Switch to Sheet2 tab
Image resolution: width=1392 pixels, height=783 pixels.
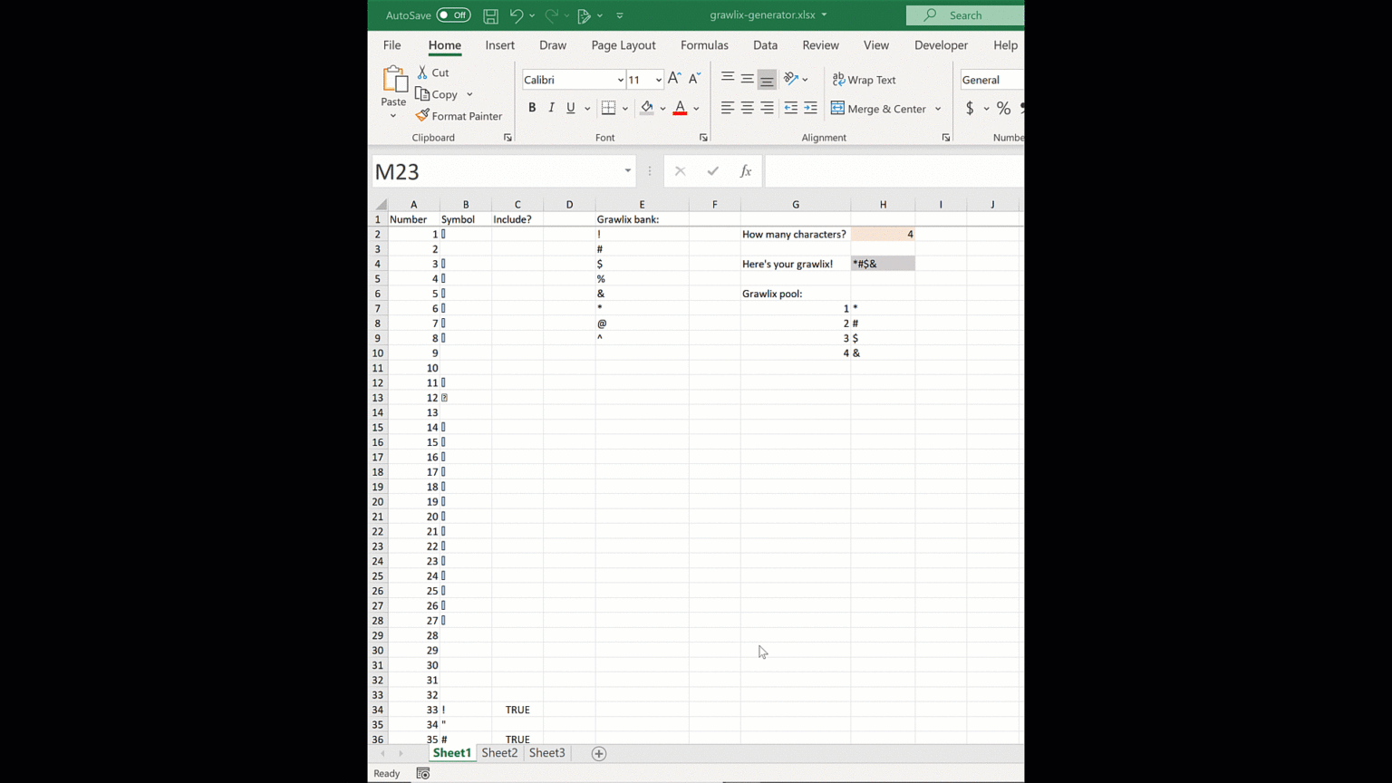click(x=499, y=753)
